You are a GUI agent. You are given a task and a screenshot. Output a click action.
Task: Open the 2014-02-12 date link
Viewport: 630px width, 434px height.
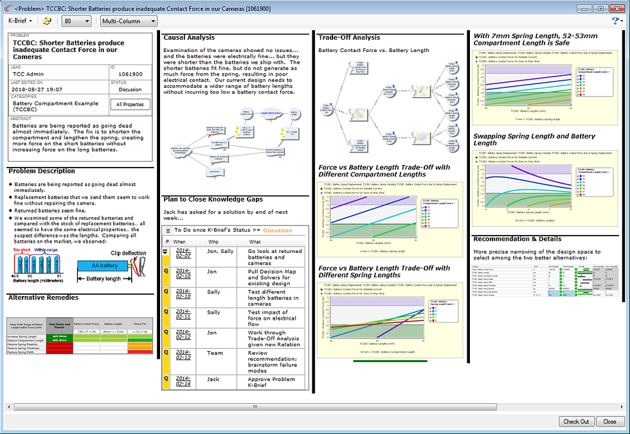coord(183,334)
